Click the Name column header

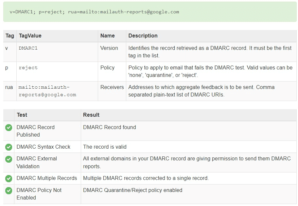[107, 36]
